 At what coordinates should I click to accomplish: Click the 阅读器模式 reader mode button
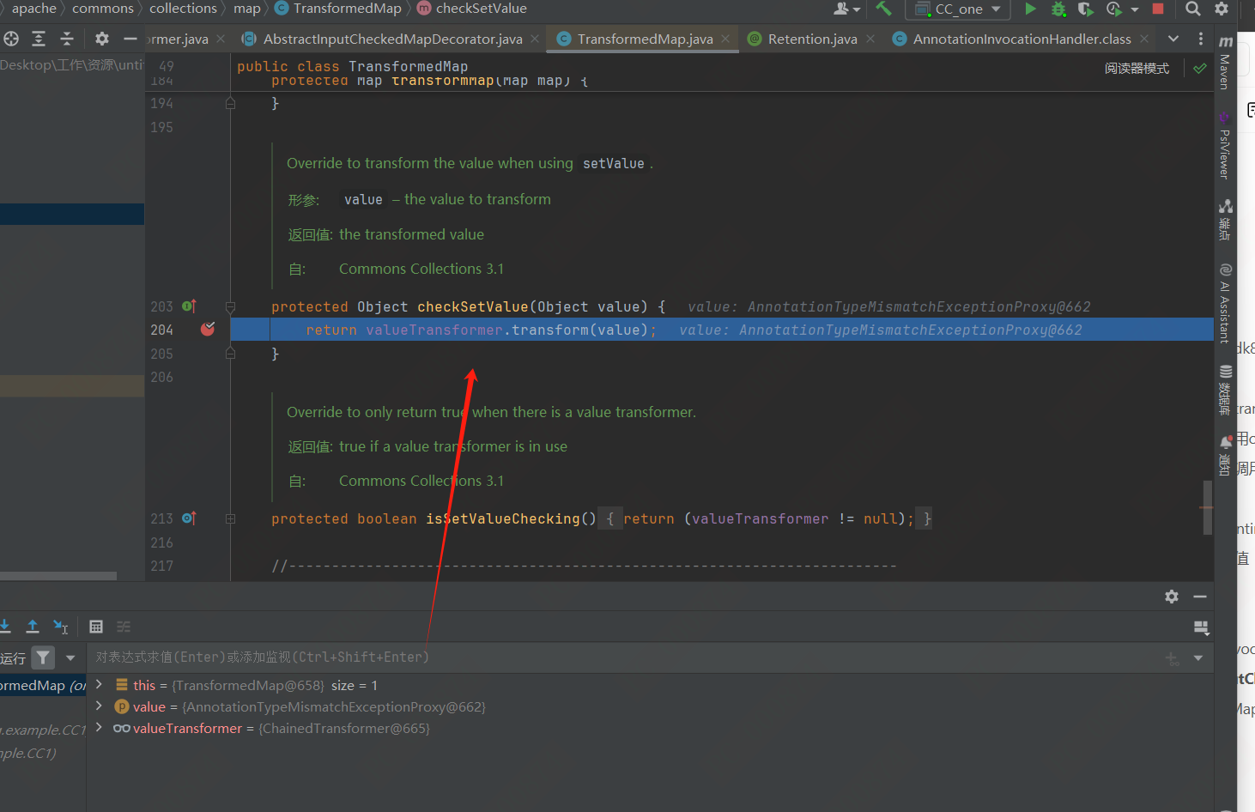pyautogui.click(x=1137, y=68)
